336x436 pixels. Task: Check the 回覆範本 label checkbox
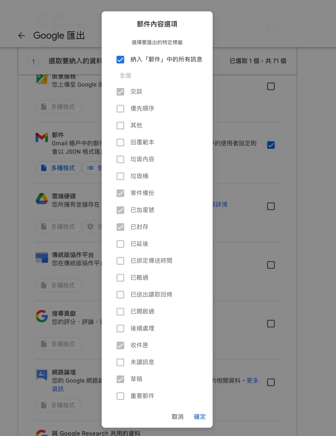120,143
